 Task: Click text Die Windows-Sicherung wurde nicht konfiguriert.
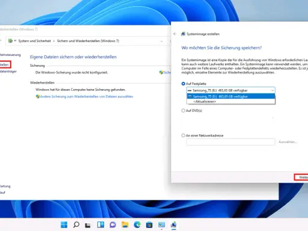tap(72, 72)
